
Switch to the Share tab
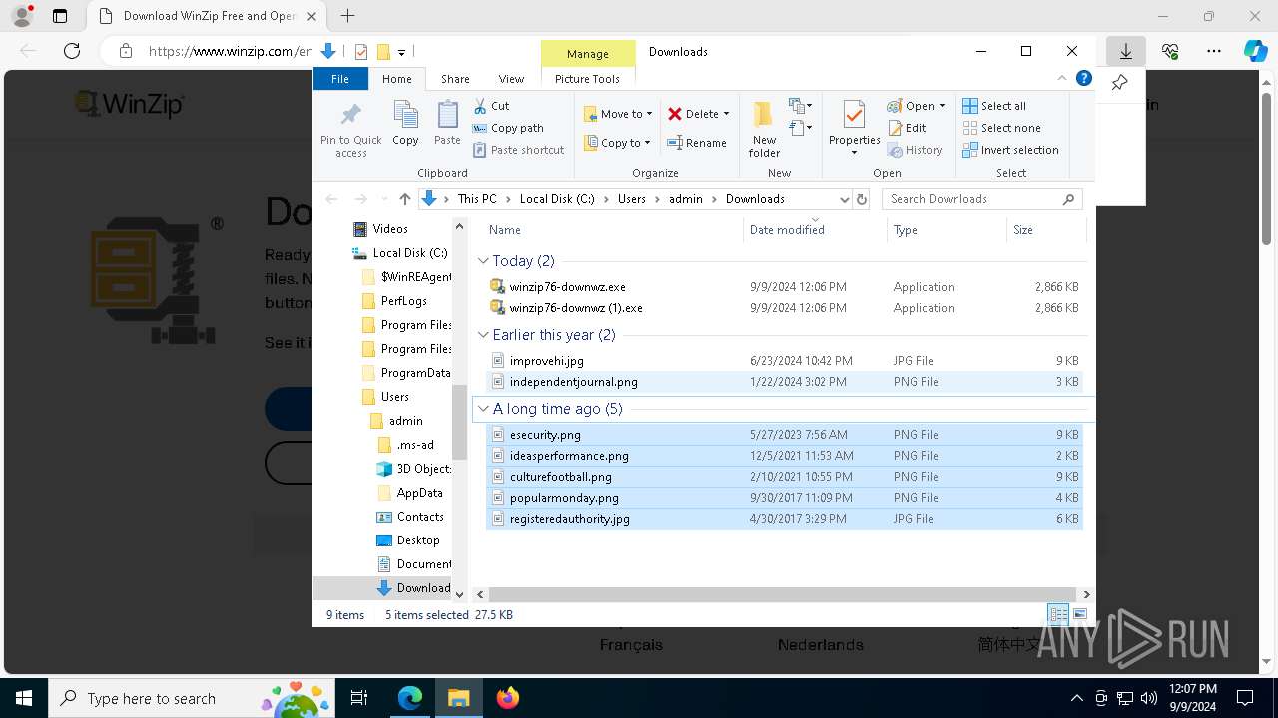click(x=455, y=79)
